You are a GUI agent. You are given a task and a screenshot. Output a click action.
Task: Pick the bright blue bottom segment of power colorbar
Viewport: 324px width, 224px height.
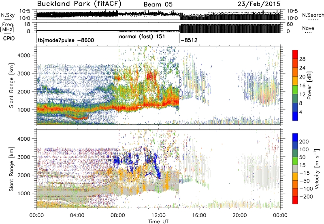tap(295, 116)
